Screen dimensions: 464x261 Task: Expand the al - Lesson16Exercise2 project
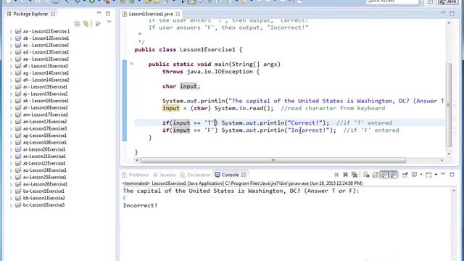12,108
